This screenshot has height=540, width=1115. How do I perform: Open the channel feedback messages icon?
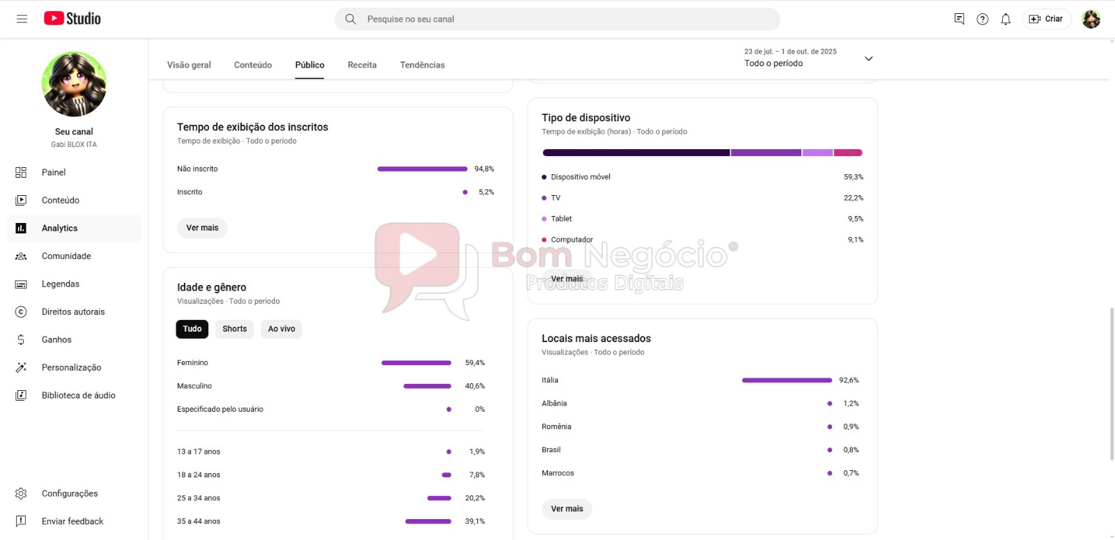960,20
